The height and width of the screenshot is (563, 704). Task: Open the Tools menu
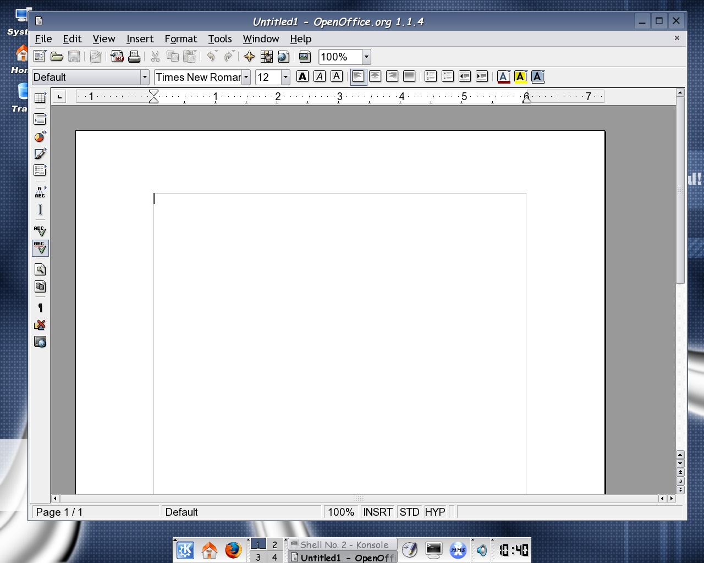(x=219, y=39)
